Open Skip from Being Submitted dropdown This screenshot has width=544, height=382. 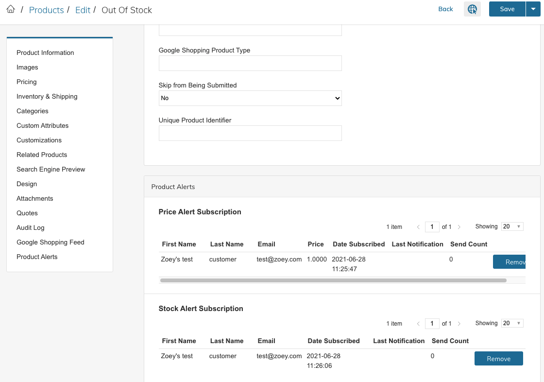tap(250, 98)
